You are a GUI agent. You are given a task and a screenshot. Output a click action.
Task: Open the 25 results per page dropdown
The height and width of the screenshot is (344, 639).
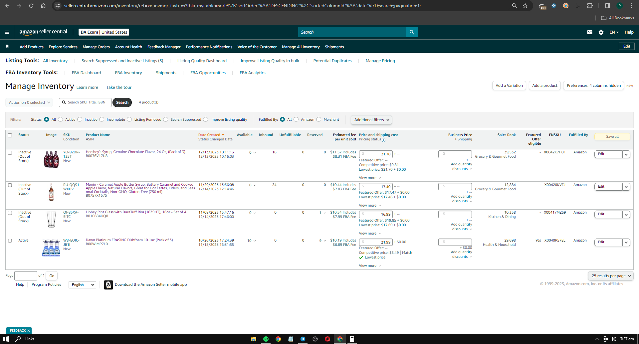click(611, 276)
